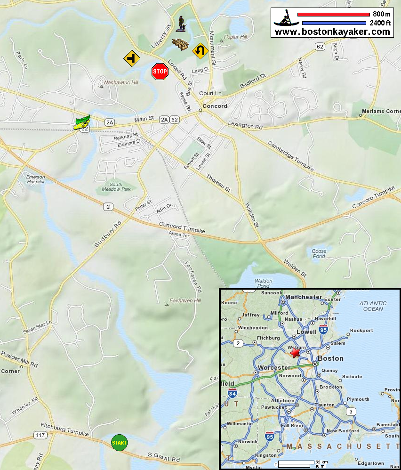Click the red star on inset map

[x=295, y=352]
